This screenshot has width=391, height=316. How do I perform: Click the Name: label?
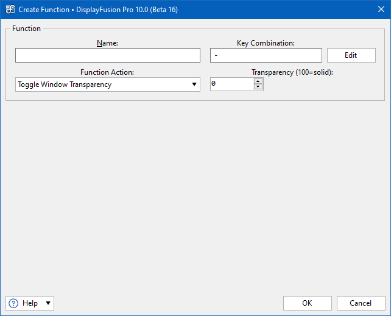coord(107,43)
